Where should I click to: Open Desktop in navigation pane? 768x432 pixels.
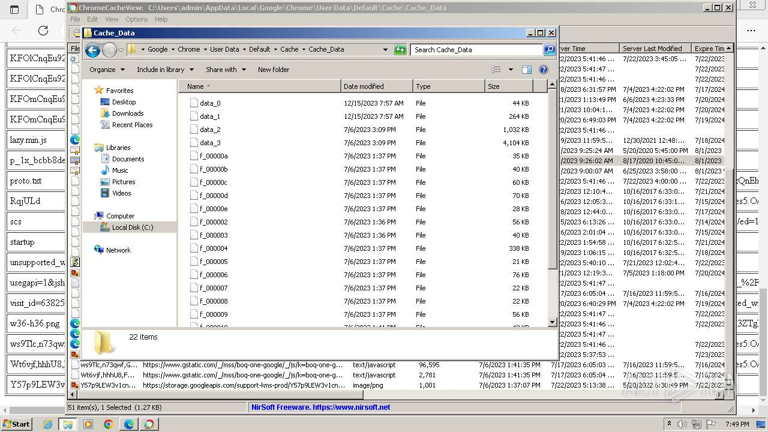124,102
